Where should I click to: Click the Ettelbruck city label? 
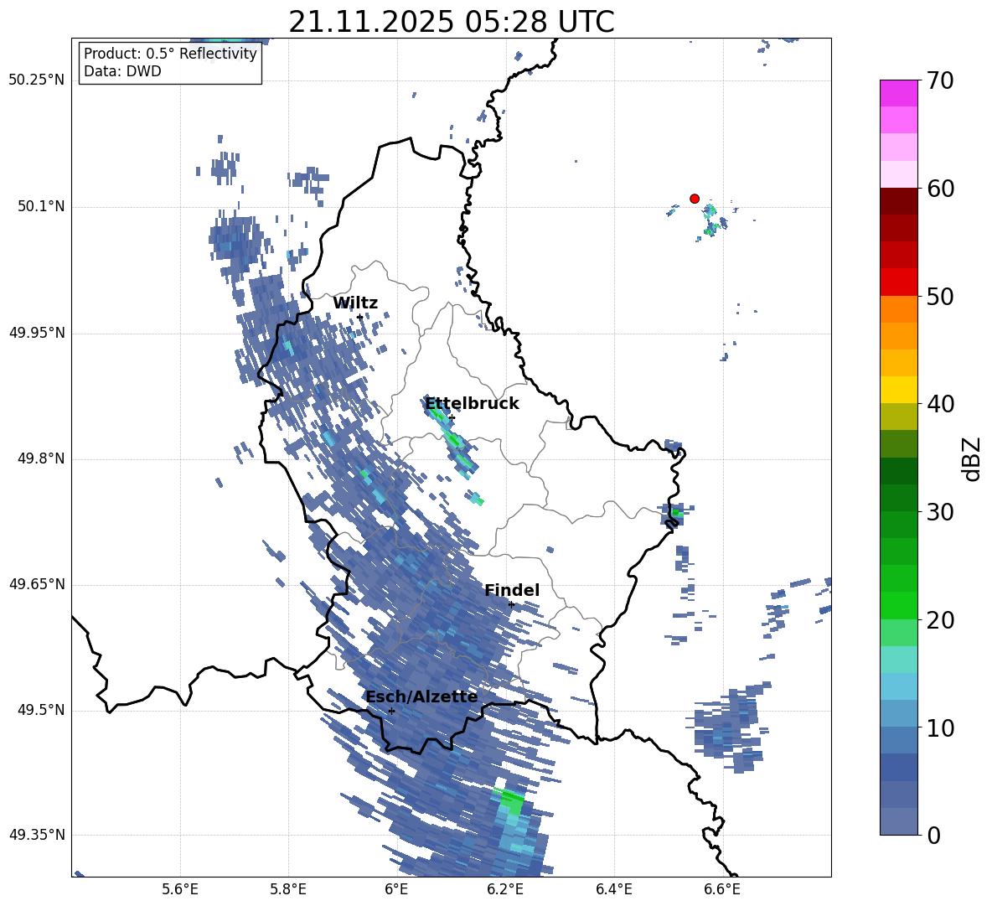click(x=472, y=404)
